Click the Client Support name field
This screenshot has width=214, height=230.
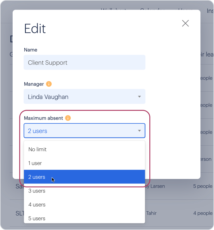pos(84,62)
